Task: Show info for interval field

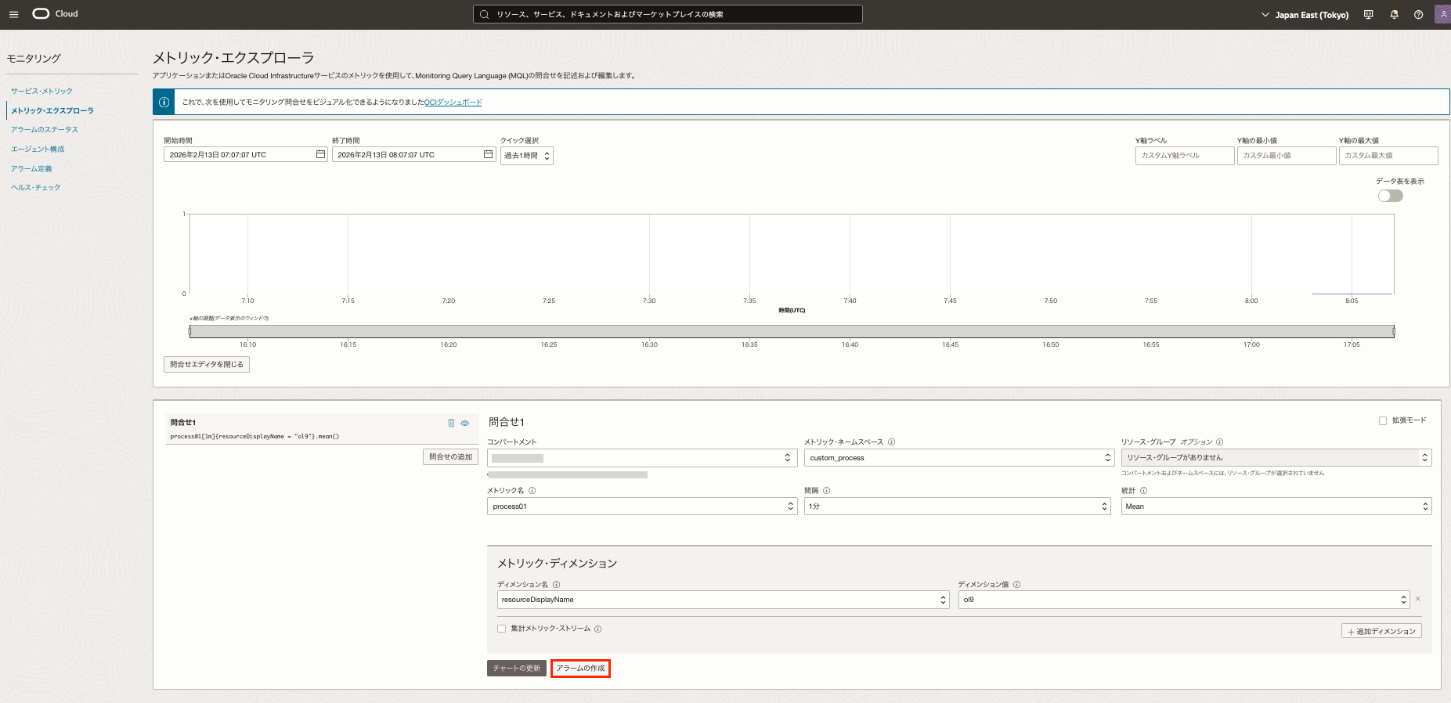Action: [826, 491]
